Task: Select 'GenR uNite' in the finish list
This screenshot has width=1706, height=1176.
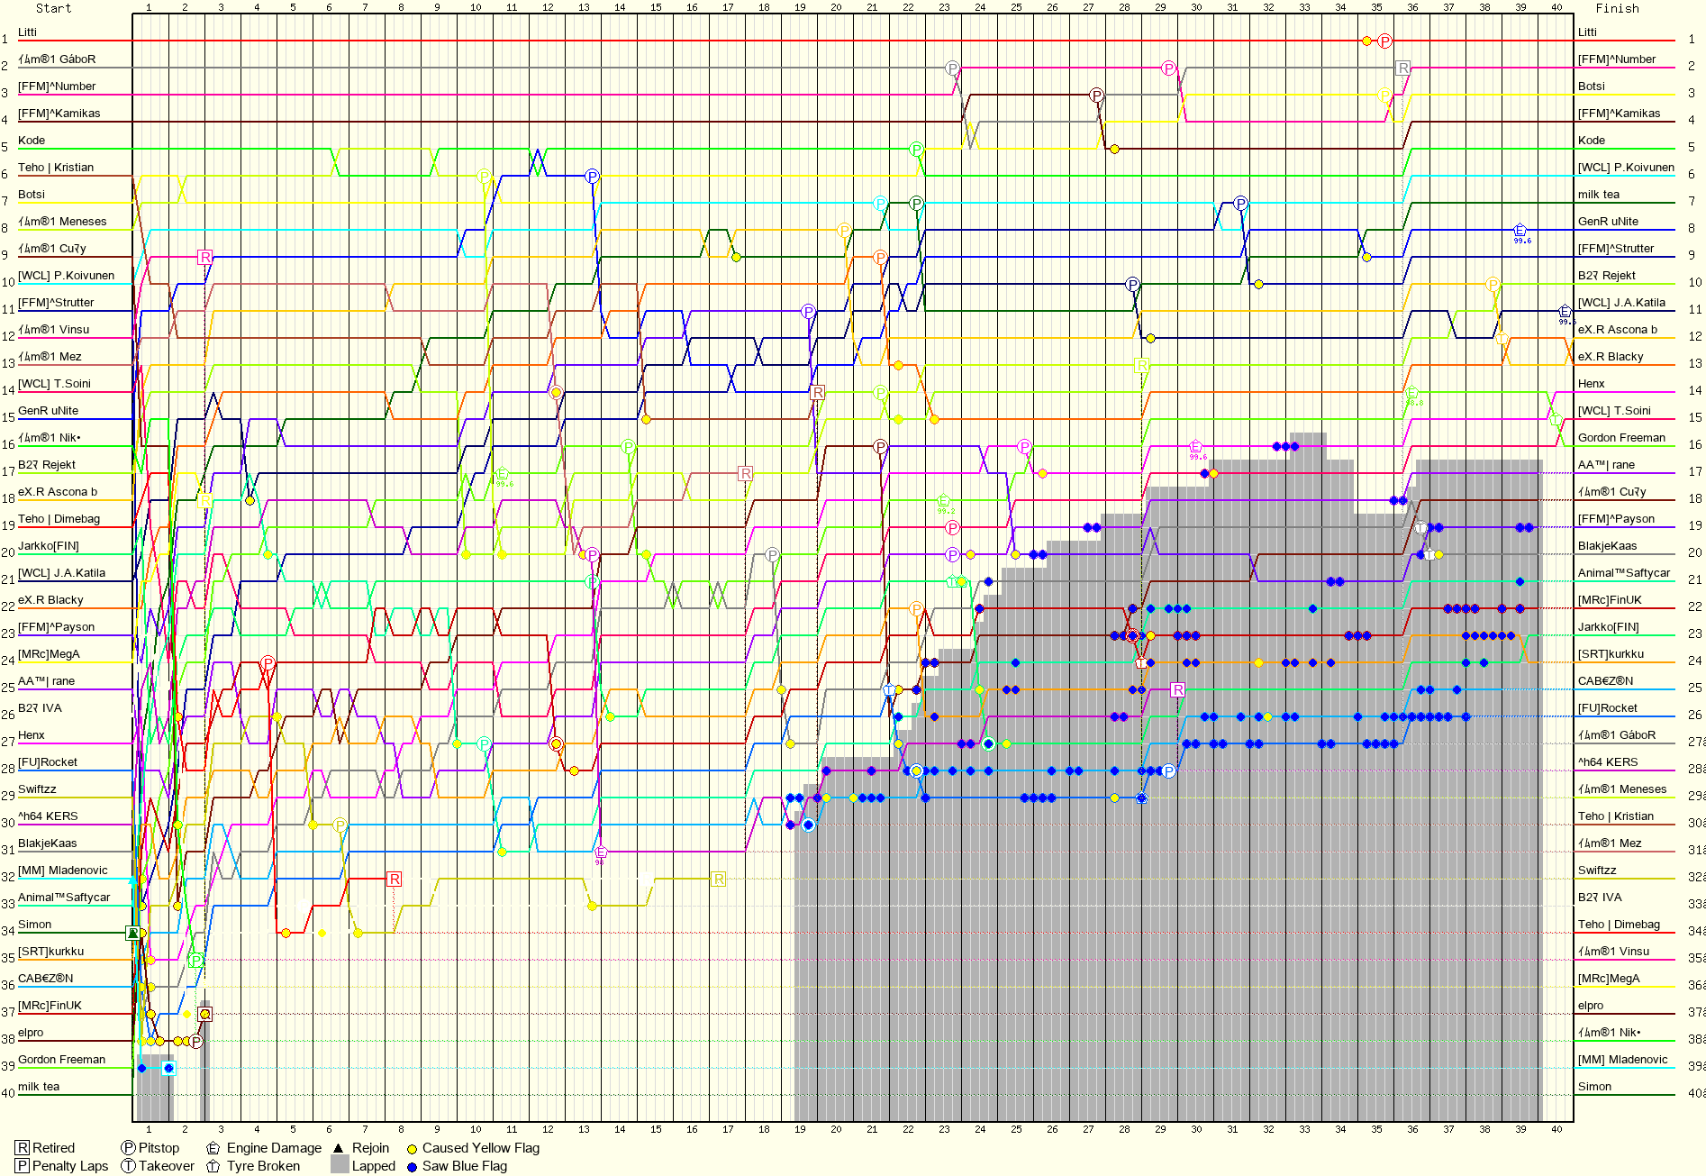Action: (1608, 222)
